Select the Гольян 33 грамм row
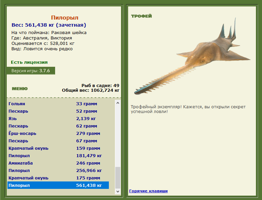Screen dimensions: 262x200 pos(58,104)
